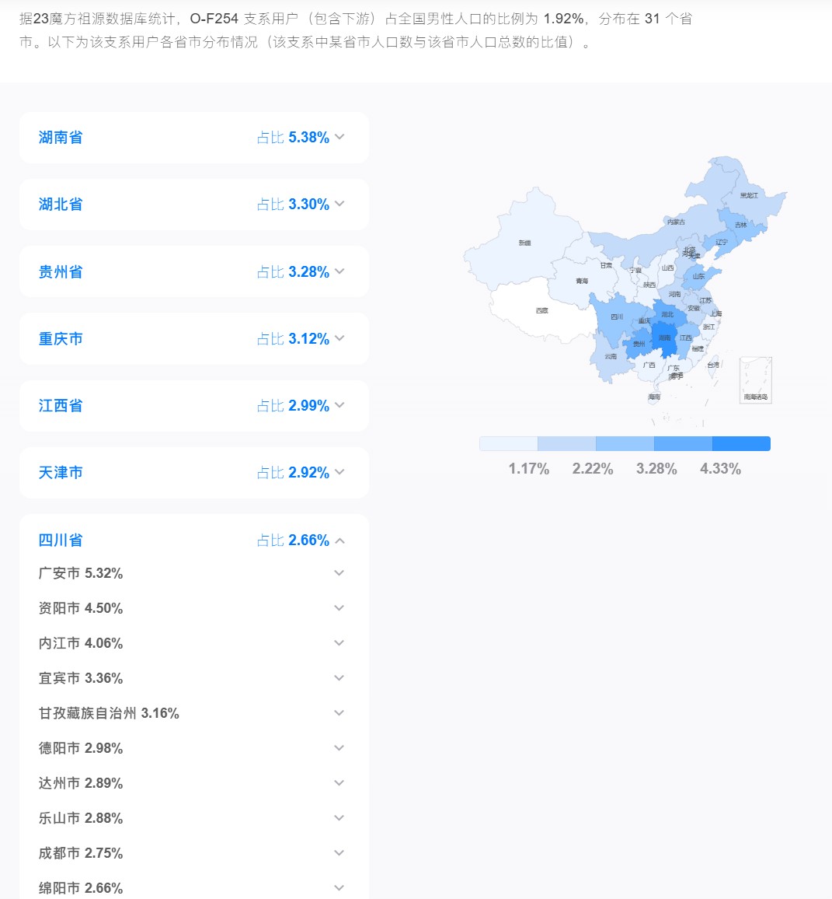The image size is (832, 899).
Task: Click 新疆 region on the map
Action: (525, 243)
